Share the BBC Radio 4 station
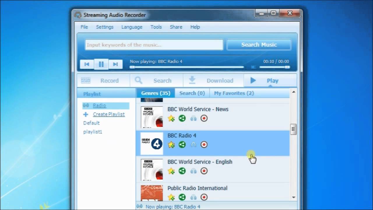This screenshot has height=210, width=373. [182, 145]
